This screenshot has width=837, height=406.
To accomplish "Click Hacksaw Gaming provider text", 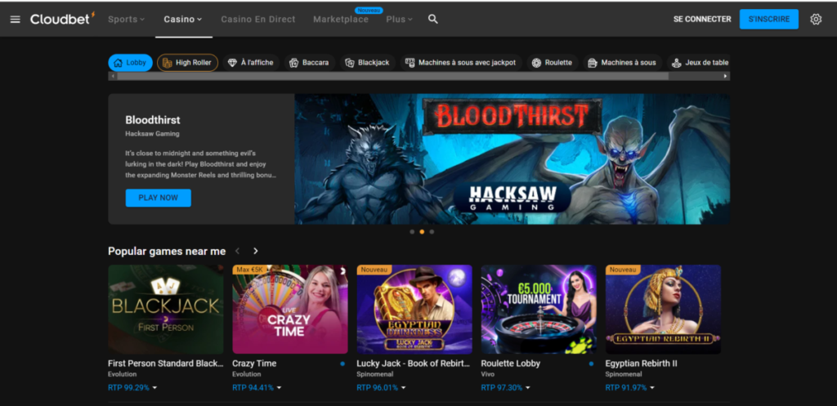I will click(x=152, y=134).
